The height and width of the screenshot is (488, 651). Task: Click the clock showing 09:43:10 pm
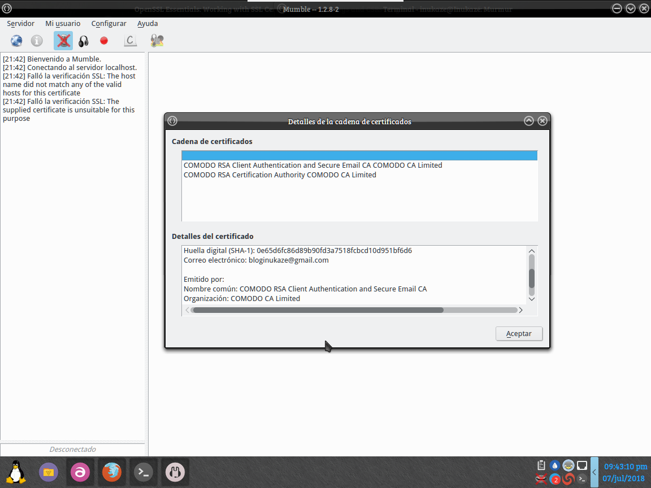coord(625,467)
